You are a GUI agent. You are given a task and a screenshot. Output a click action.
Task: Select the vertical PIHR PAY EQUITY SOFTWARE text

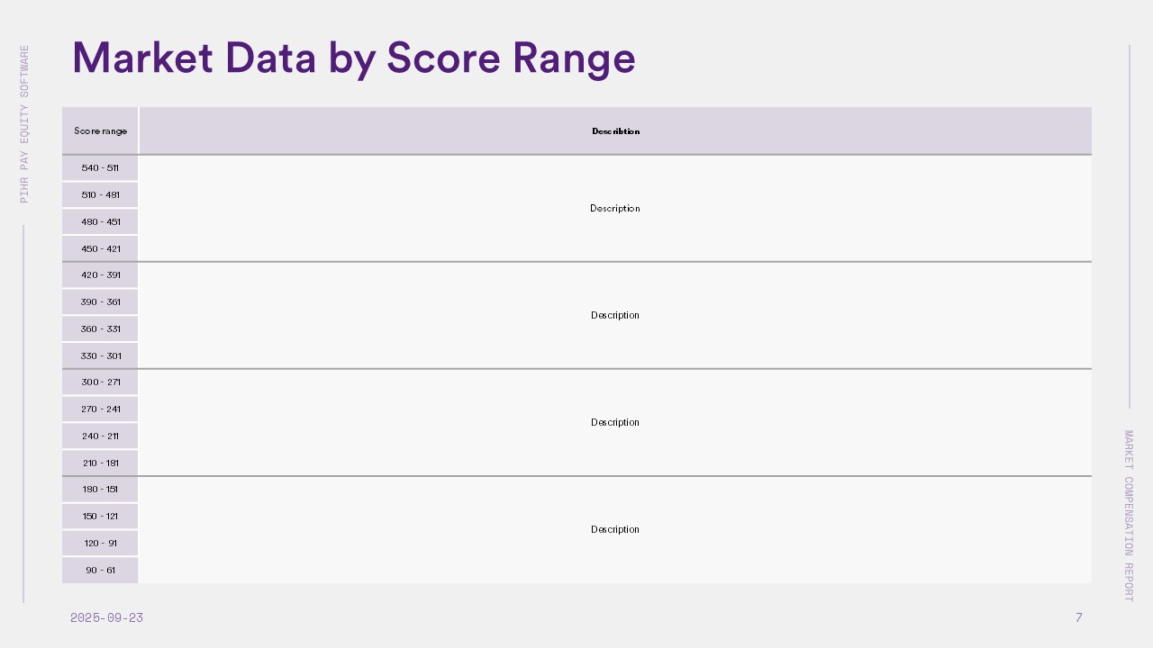24,124
